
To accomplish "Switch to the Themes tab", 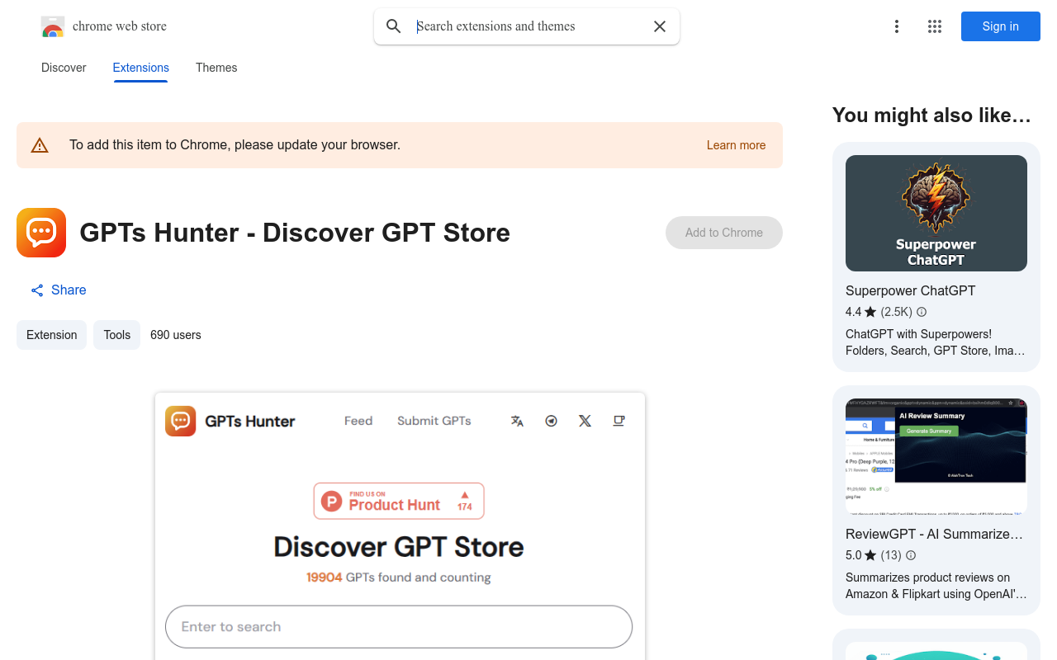I will (216, 68).
